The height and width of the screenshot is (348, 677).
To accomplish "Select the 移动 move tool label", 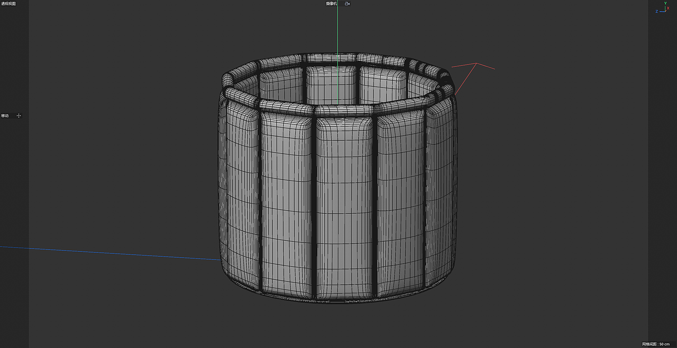I will click(5, 116).
